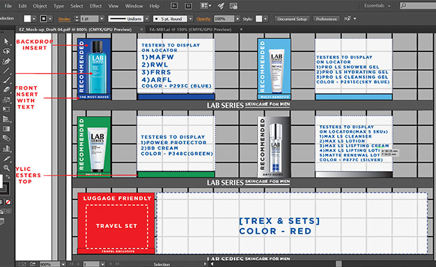This screenshot has width=436, height=267.
Task: Open the zoom level 800% dropdown
Action: point(63,264)
